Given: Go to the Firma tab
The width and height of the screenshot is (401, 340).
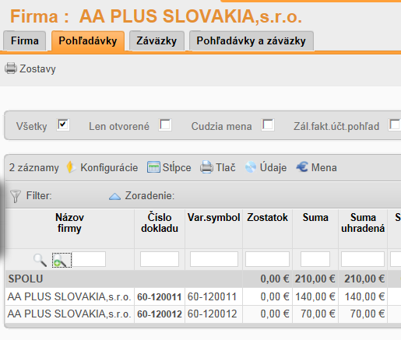Looking at the screenshot, I should [25, 41].
